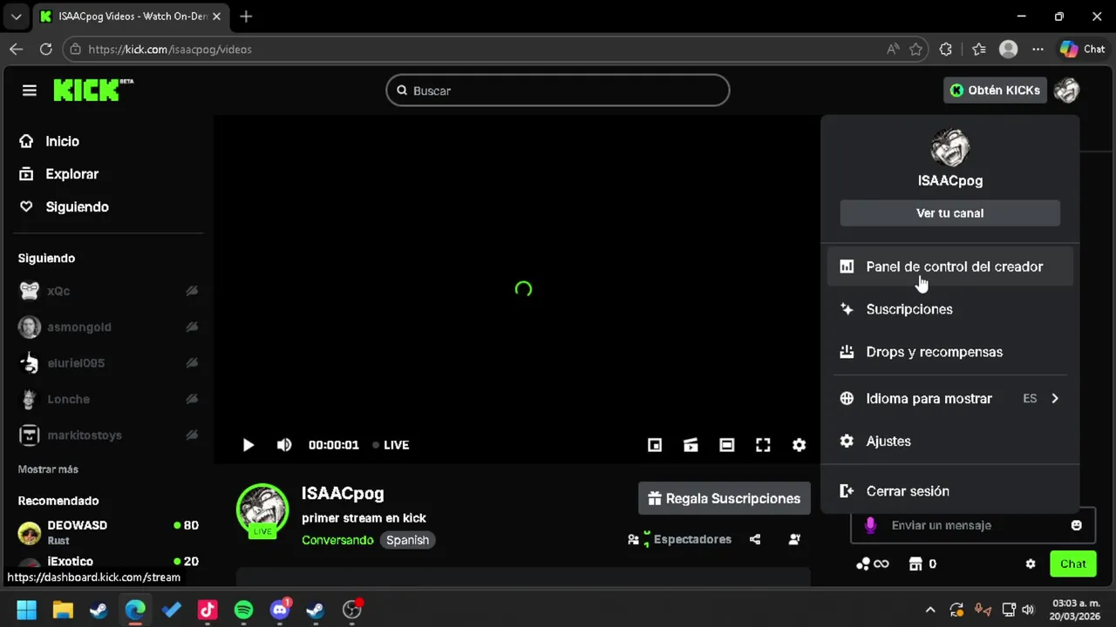Open the tab list dropdown arrow
1116x627 pixels.
pyautogui.click(x=16, y=17)
